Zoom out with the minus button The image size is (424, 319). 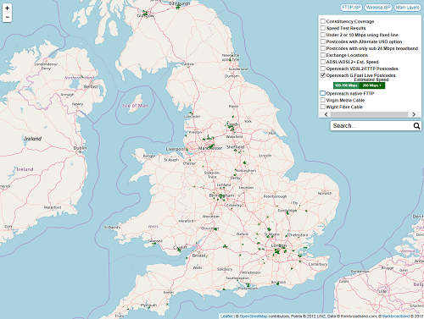coord(7,17)
